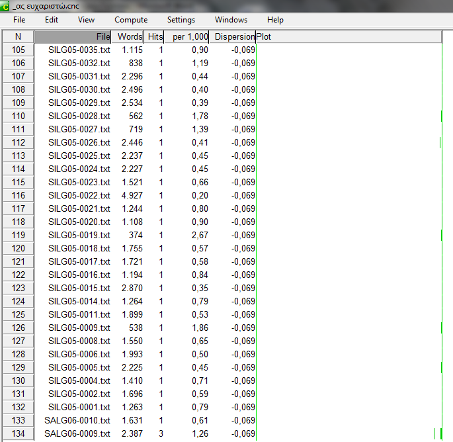
Task: Click the Plot column header
Action: 349,36
